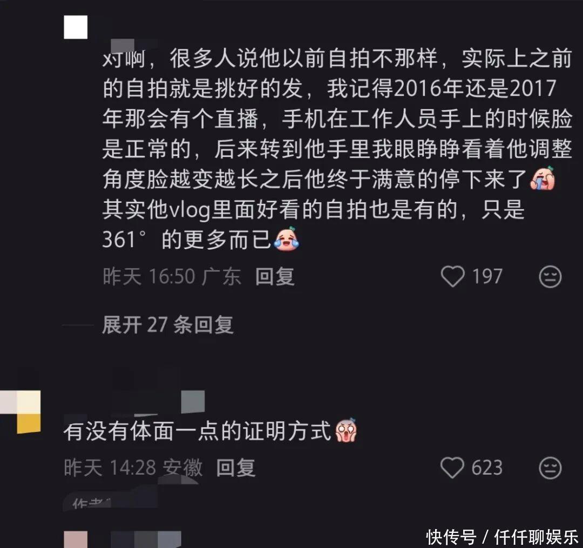583x548 pixels.
Task: Reply to the 昨天 14:28 安徽 comment
Action: tap(236, 468)
